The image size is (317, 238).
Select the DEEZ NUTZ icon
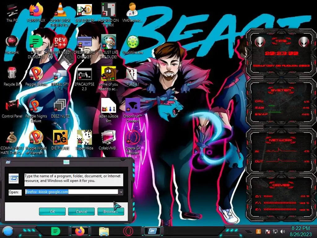coord(60,108)
